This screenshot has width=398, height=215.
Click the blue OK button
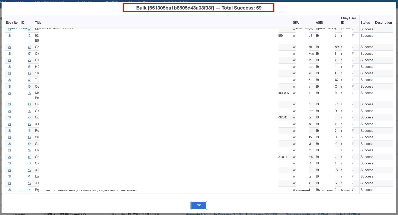(199, 205)
